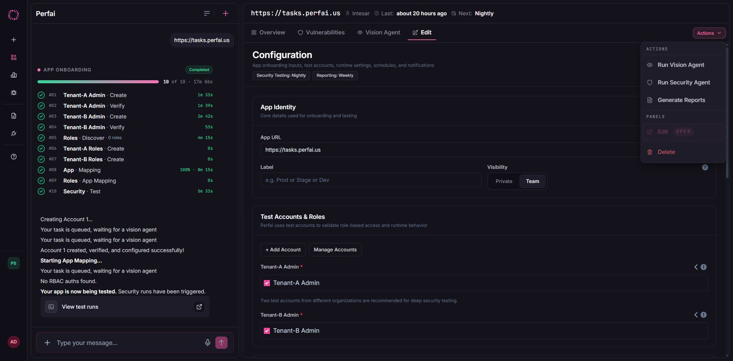Click the Perfai logo icon in sidebar

[13, 15]
